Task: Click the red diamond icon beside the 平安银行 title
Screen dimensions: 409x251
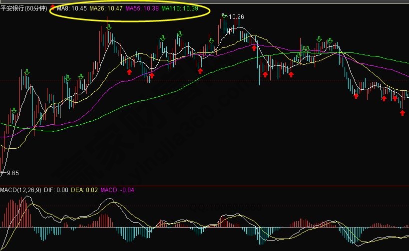Action: (x=52, y=7)
